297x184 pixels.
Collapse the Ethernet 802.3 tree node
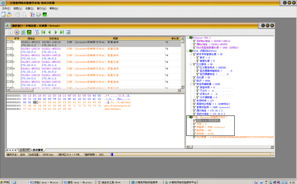188,38
